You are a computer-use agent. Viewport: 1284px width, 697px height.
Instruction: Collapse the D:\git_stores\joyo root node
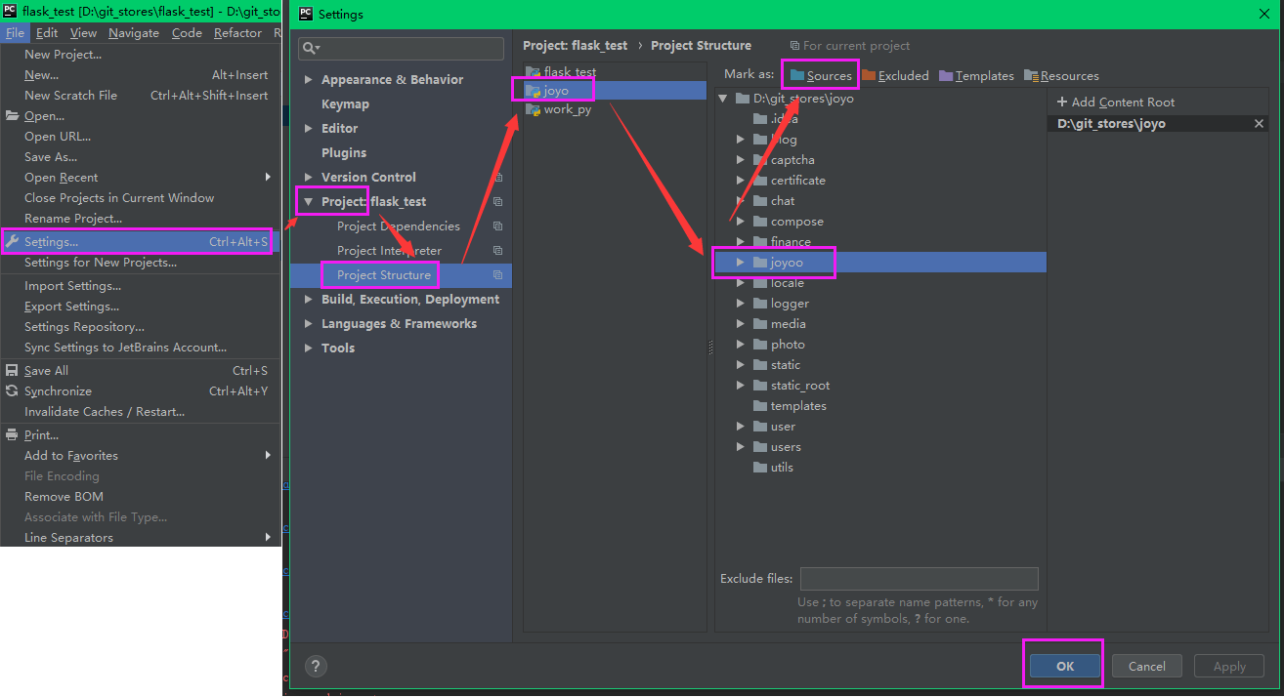721,98
